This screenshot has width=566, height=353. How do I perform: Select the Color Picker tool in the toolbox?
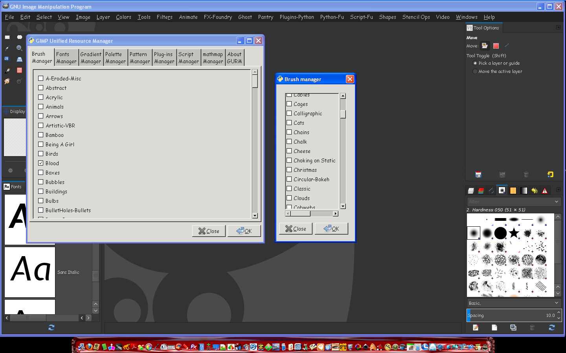pyautogui.click(x=7, y=48)
